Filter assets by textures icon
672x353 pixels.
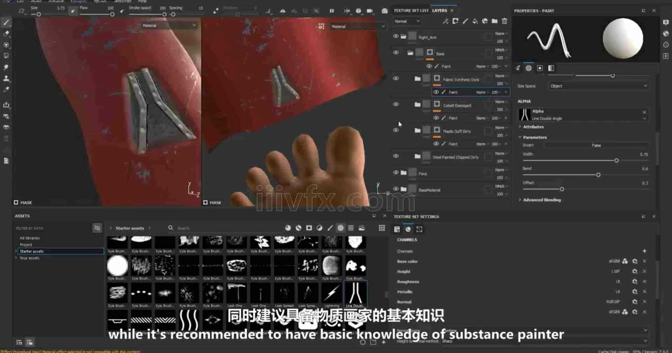coord(362,228)
